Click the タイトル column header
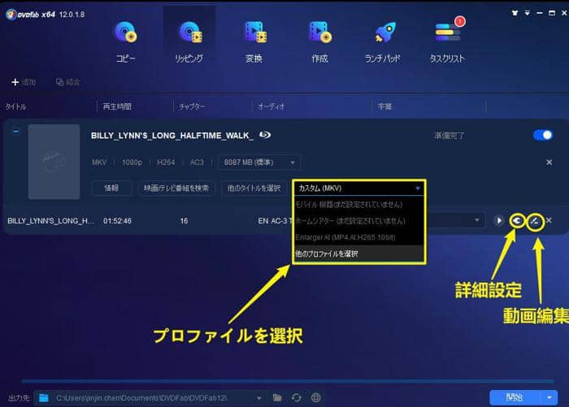Screen dimensions: 569x407 click(15, 106)
